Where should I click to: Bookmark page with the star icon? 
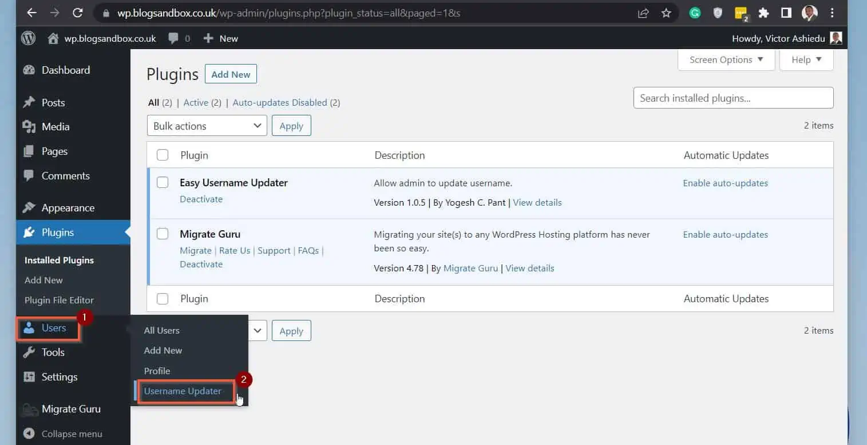coord(666,13)
